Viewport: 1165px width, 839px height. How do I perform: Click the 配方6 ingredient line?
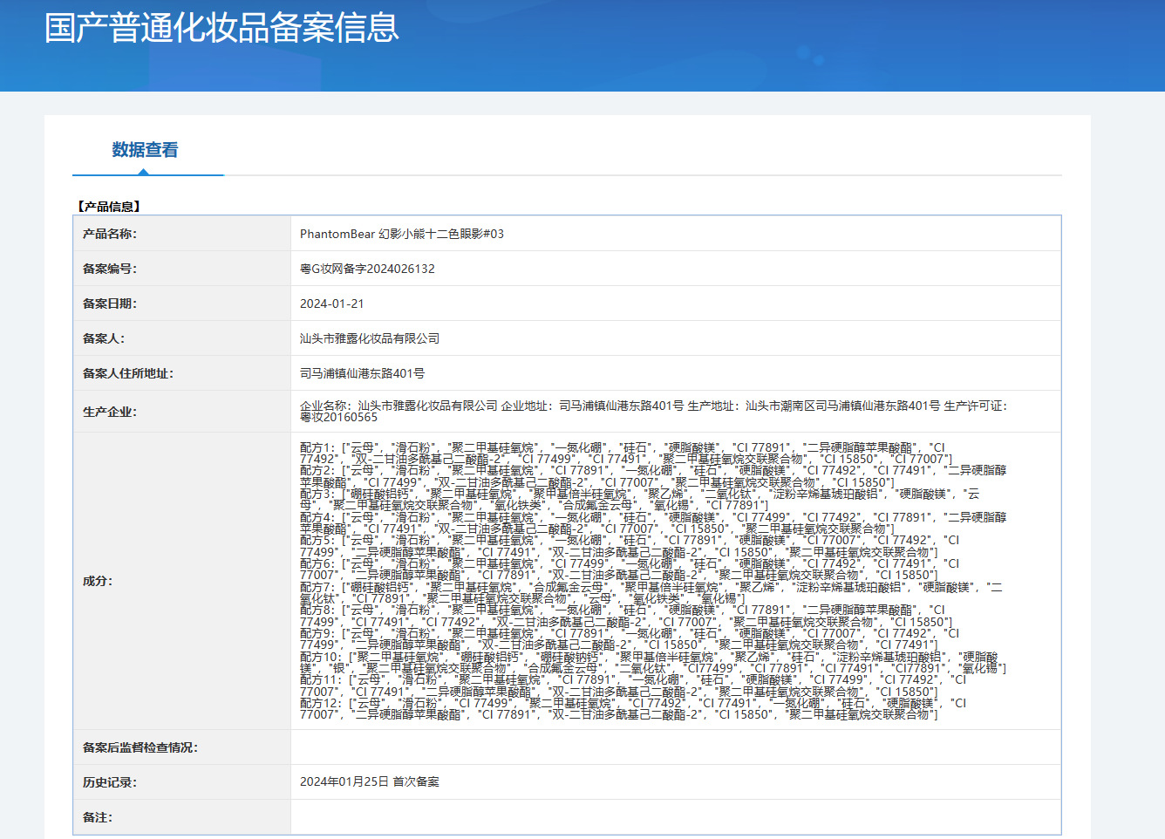point(630,570)
